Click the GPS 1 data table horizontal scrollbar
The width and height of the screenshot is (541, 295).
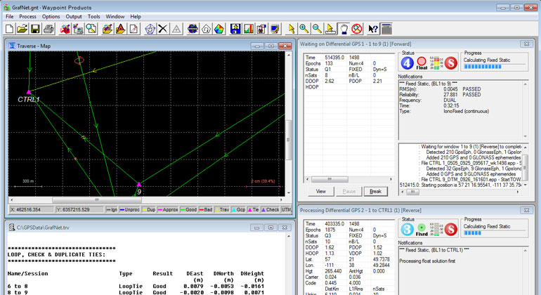point(348,179)
